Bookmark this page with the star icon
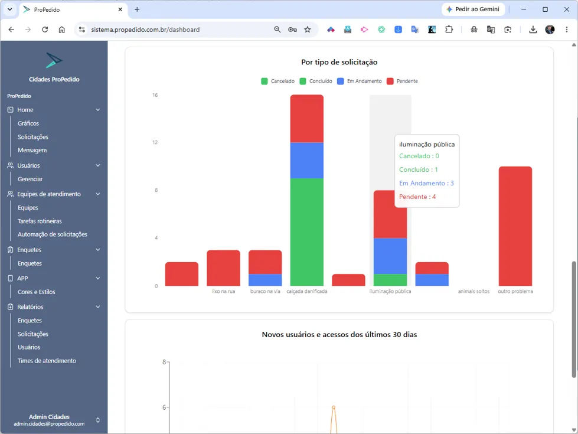Screen dimensions: 578x434 pyautogui.click(x=308, y=30)
